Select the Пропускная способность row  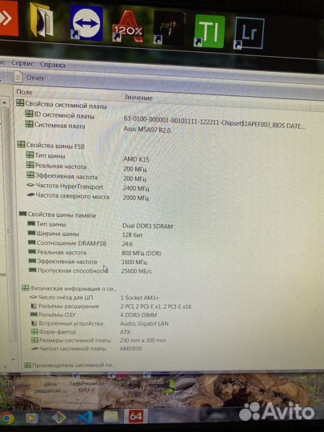[x=90, y=271]
